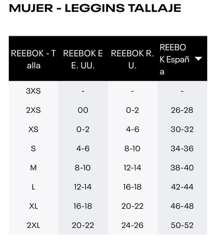The height and width of the screenshot is (242, 216).
Task: Choose the 2XL size row label
Action: click(33, 225)
